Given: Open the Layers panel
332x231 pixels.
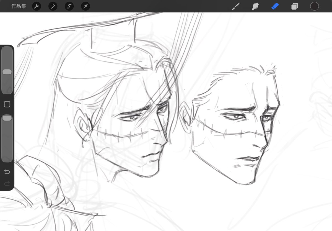Looking at the screenshot, I should [x=295, y=6].
